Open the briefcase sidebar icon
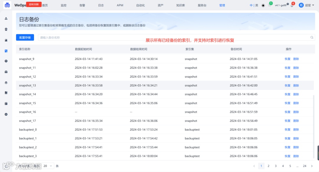 click(x=6, y=72)
